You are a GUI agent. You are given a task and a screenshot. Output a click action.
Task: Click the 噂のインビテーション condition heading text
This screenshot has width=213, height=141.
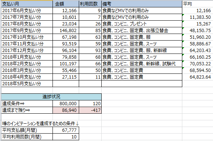coord(40,124)
